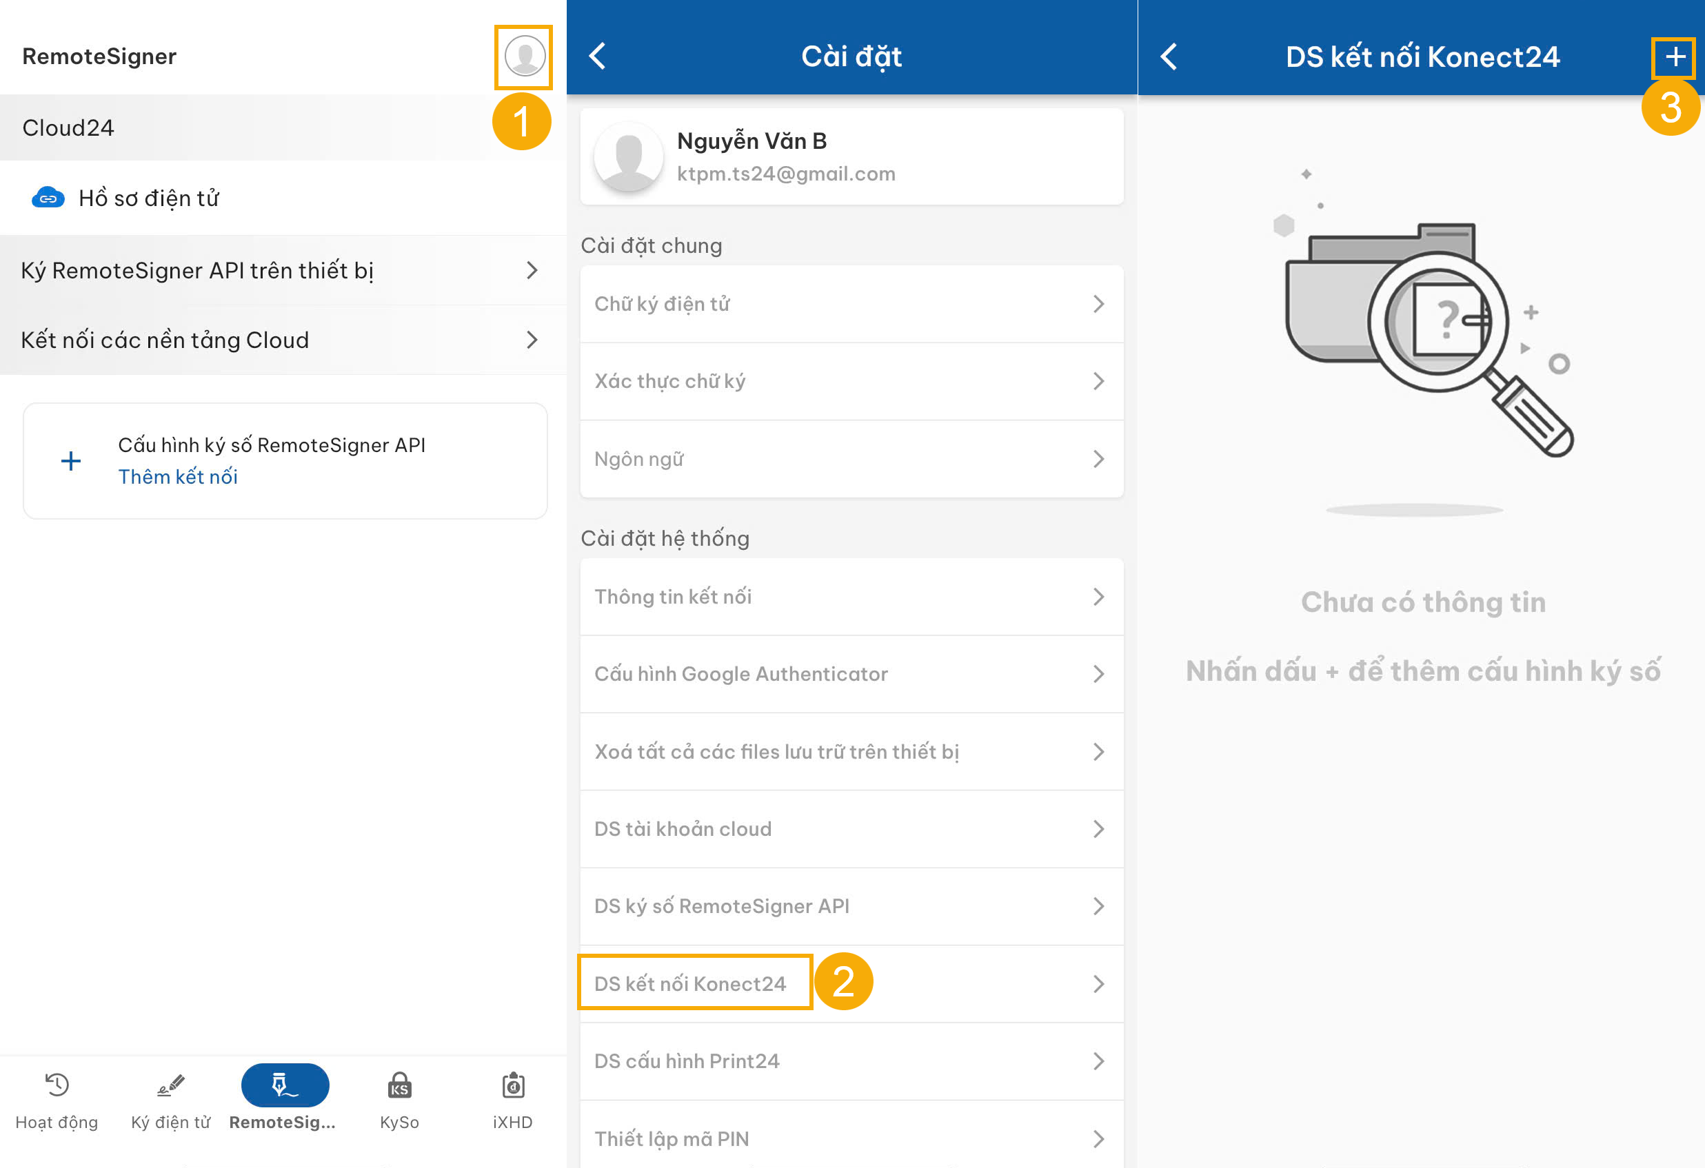Open the iXHD tab
This screenshot has height=1168, width=1705.
(x=512, y=1099)
